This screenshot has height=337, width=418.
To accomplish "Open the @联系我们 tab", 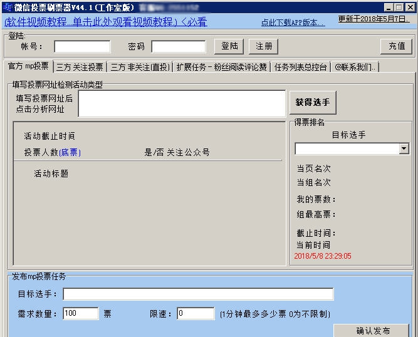I will click(355, 67).
